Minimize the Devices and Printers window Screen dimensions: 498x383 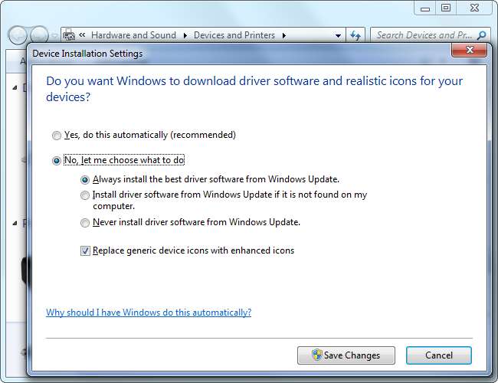(x=425, y=8)
